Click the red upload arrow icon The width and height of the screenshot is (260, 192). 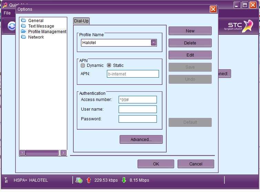pyautogui.click(x=89, y=180)
